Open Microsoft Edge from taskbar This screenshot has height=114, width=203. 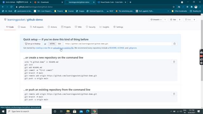point(88,111)
